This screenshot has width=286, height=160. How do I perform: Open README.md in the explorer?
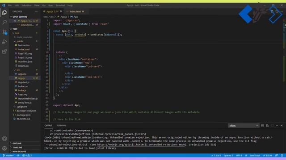(x=23, y=119)
